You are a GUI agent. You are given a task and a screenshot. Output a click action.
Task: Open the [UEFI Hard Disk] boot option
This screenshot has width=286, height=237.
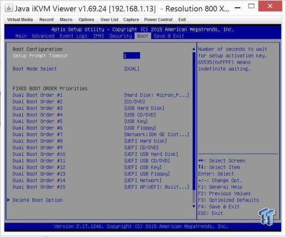click(146, 141)
